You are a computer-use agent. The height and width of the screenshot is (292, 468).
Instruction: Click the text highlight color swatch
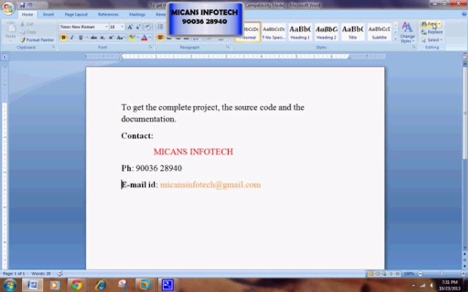pyautogui.click(x=132, y=38)
